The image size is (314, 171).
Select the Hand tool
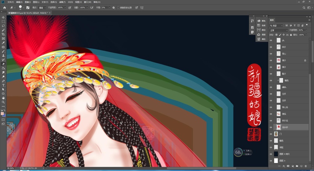click(x=3, y=98)
